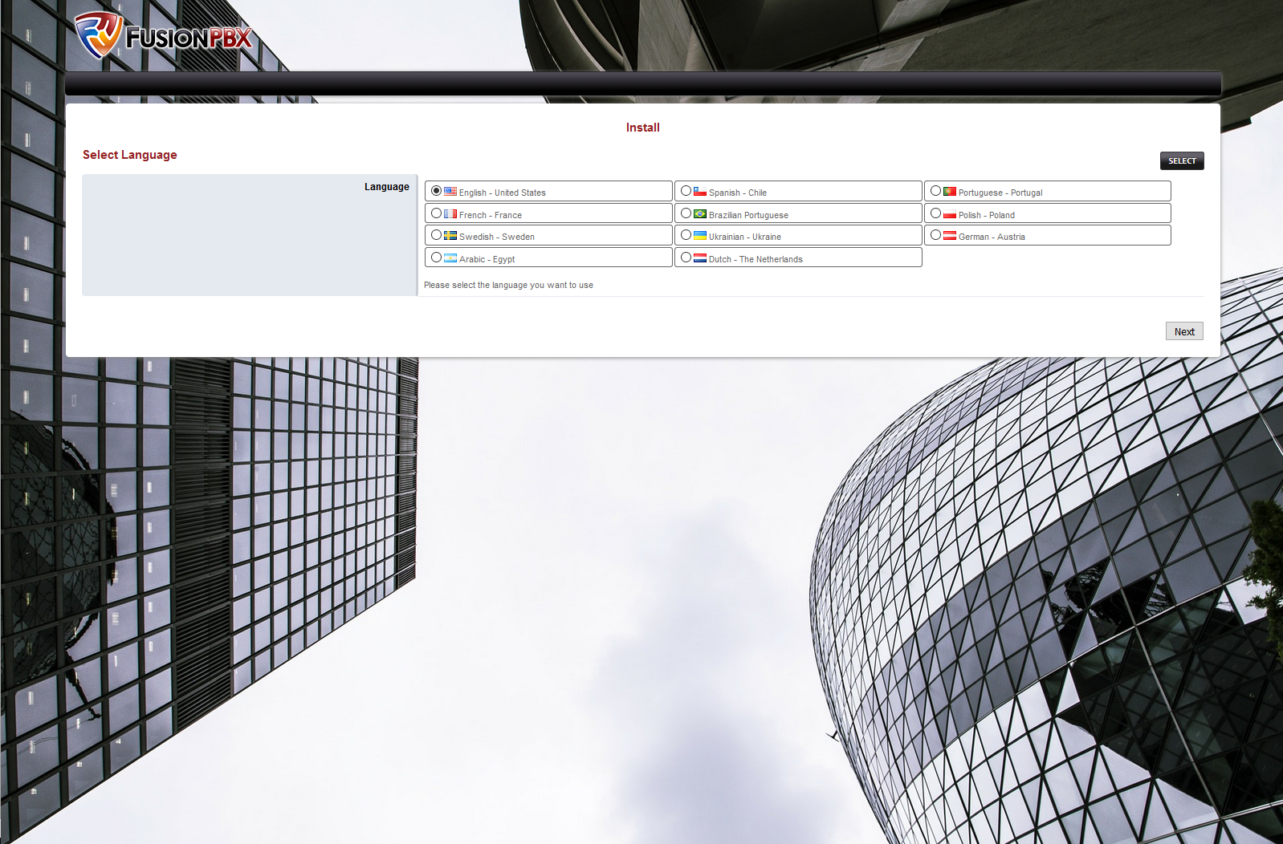Click the 'Ukrainian - Ukraine' label

pyautogui.click(x=745, y=237)
